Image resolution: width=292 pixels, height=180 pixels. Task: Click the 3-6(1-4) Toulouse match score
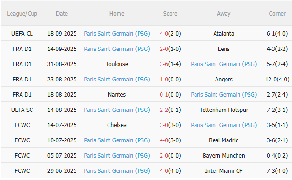(170, 64)
